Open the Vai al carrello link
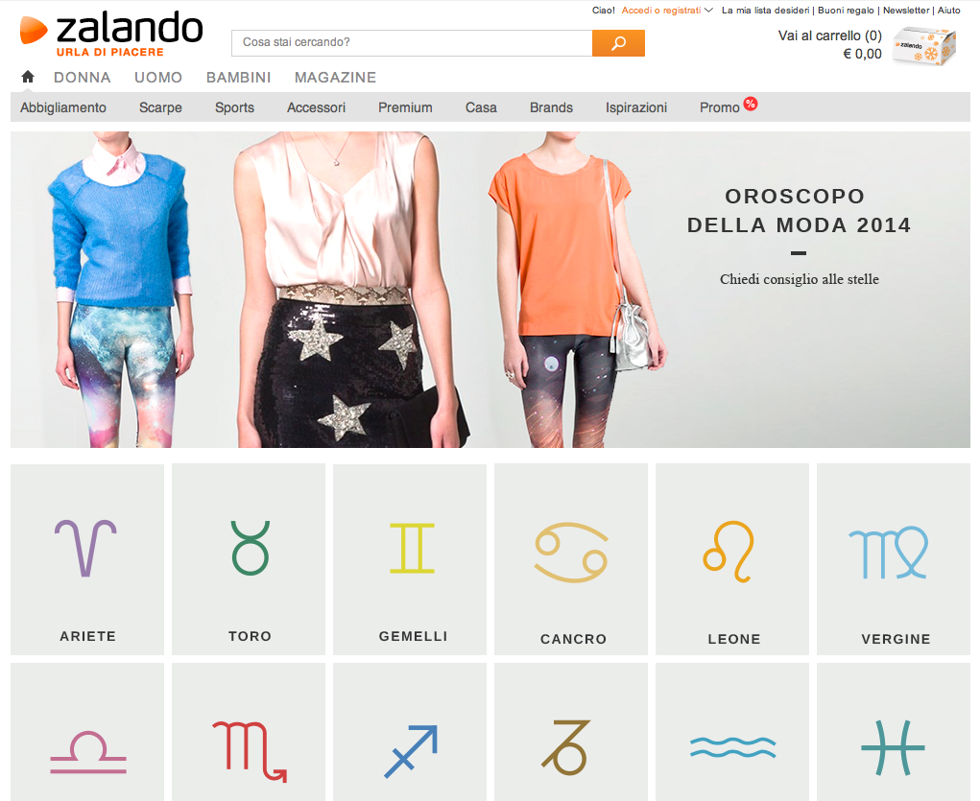980x801 pixels. (x=829, y=35)
